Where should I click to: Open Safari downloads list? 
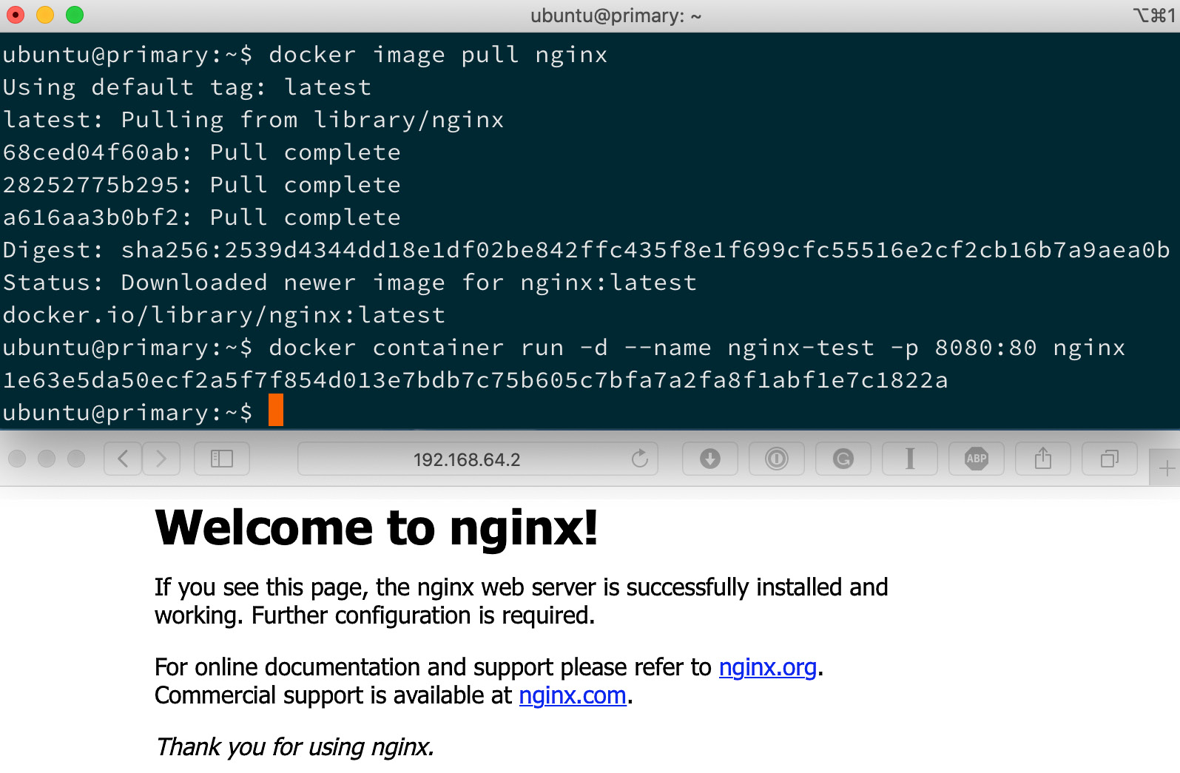pyautogui.click(x=710, y=459)
